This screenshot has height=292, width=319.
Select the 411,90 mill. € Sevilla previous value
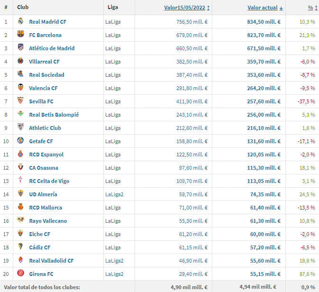(x=192, y=101)
